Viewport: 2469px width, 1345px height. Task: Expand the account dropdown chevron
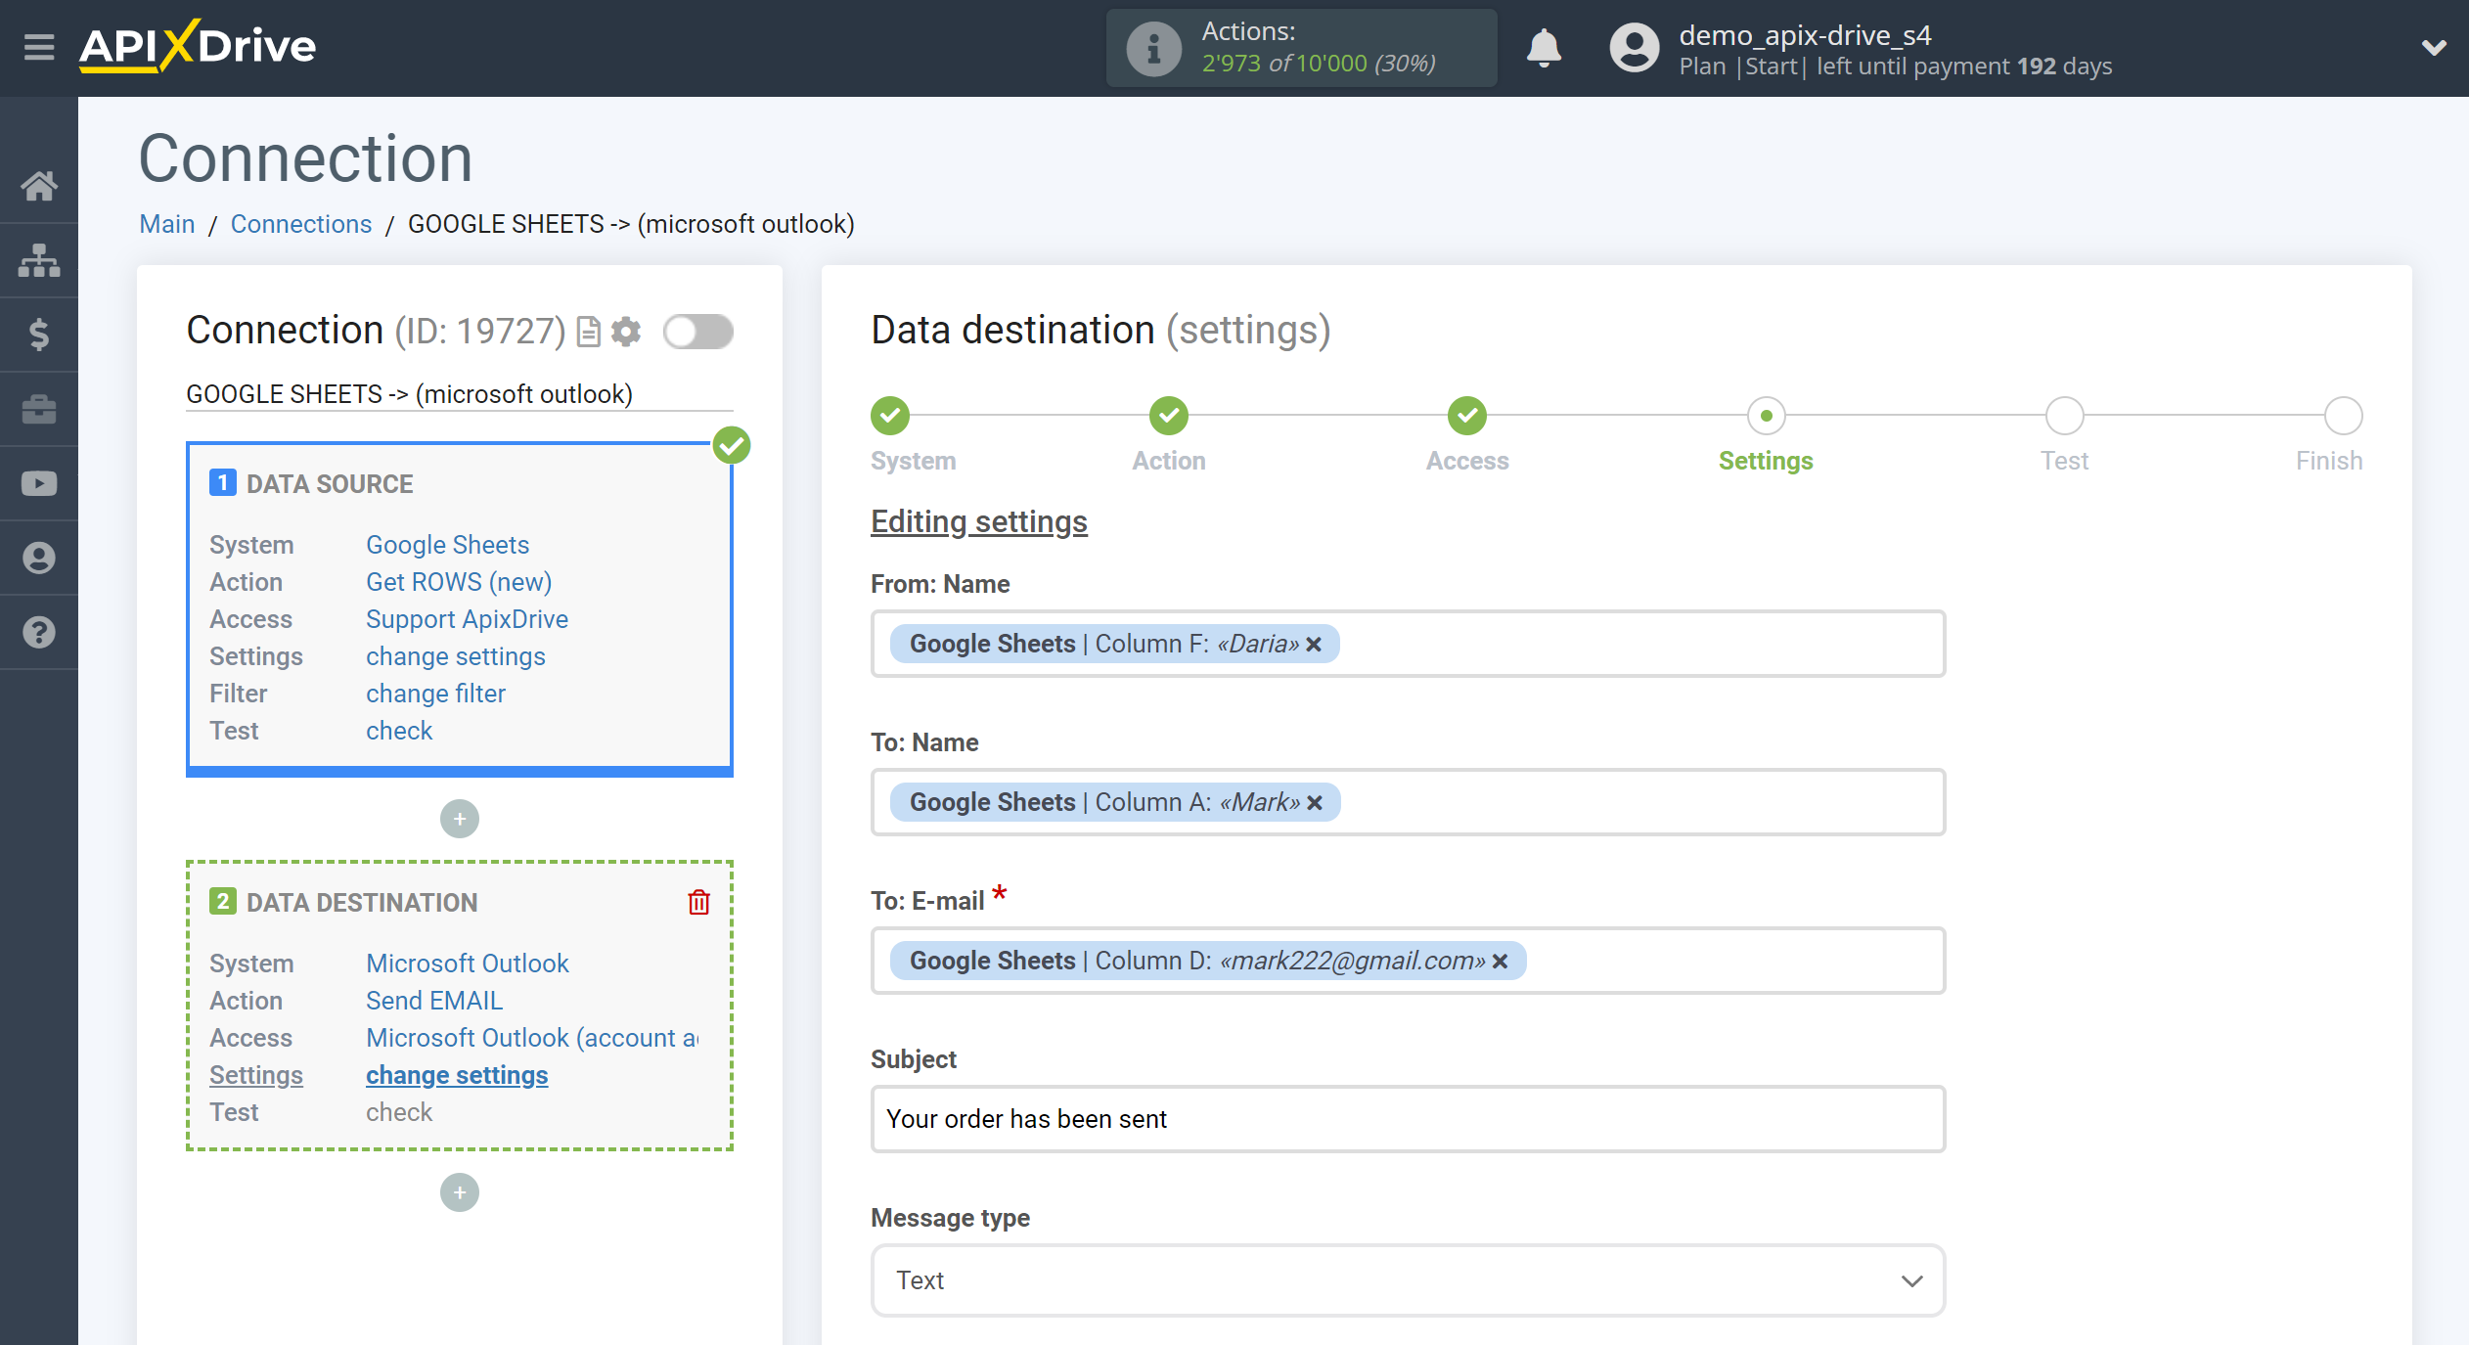click(2433, 47)
